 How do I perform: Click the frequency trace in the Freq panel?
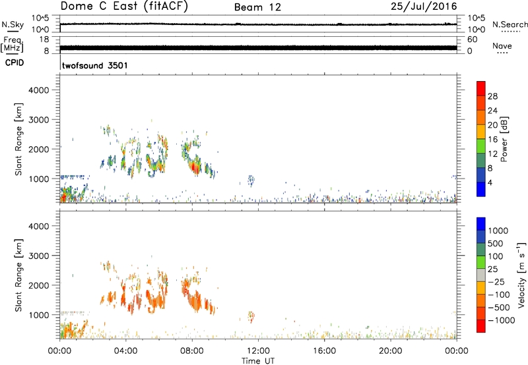point(258,47)
